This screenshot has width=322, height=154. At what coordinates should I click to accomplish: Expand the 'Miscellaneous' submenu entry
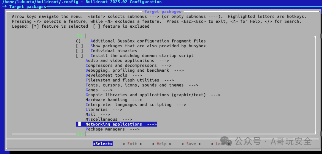click(x=109, y=120)
